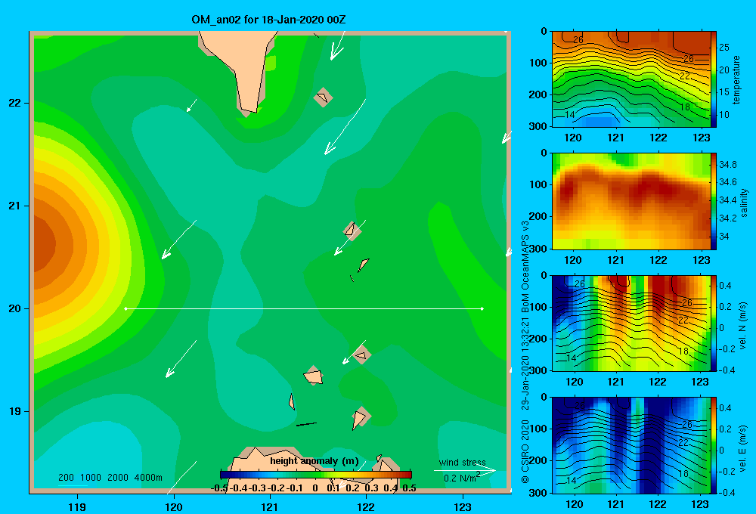Image resolution: width=756 pixels, height=514 pixels.
Task: Click latitude label 20 on main map
Action: pyautogui.click(x=15, y=308)
